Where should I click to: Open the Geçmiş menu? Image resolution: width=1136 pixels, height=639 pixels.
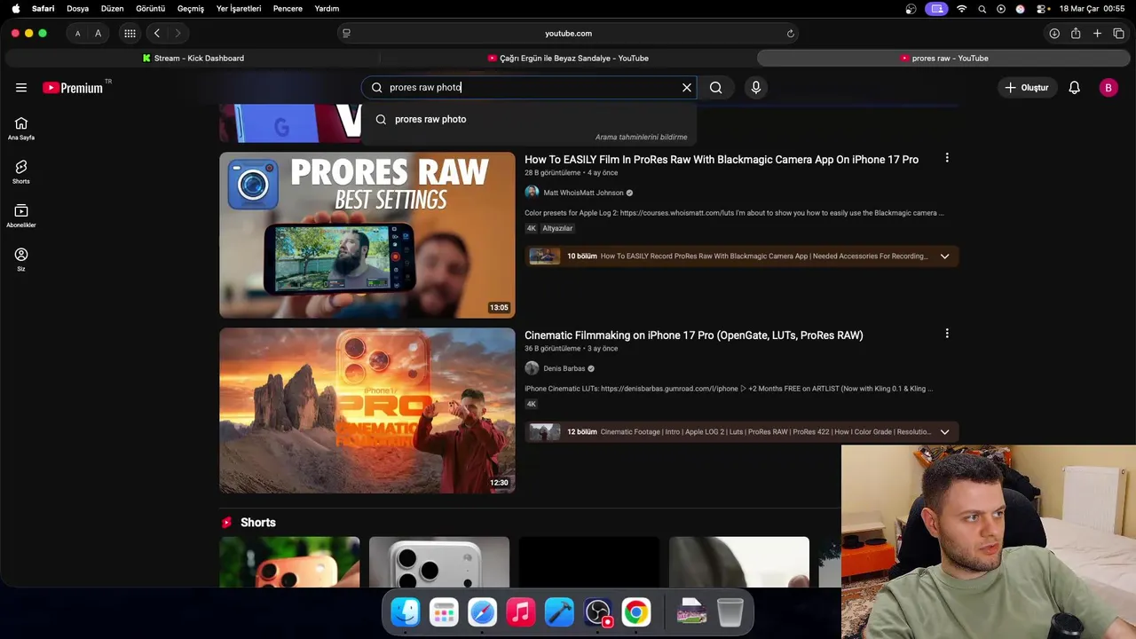click(191, 9)
